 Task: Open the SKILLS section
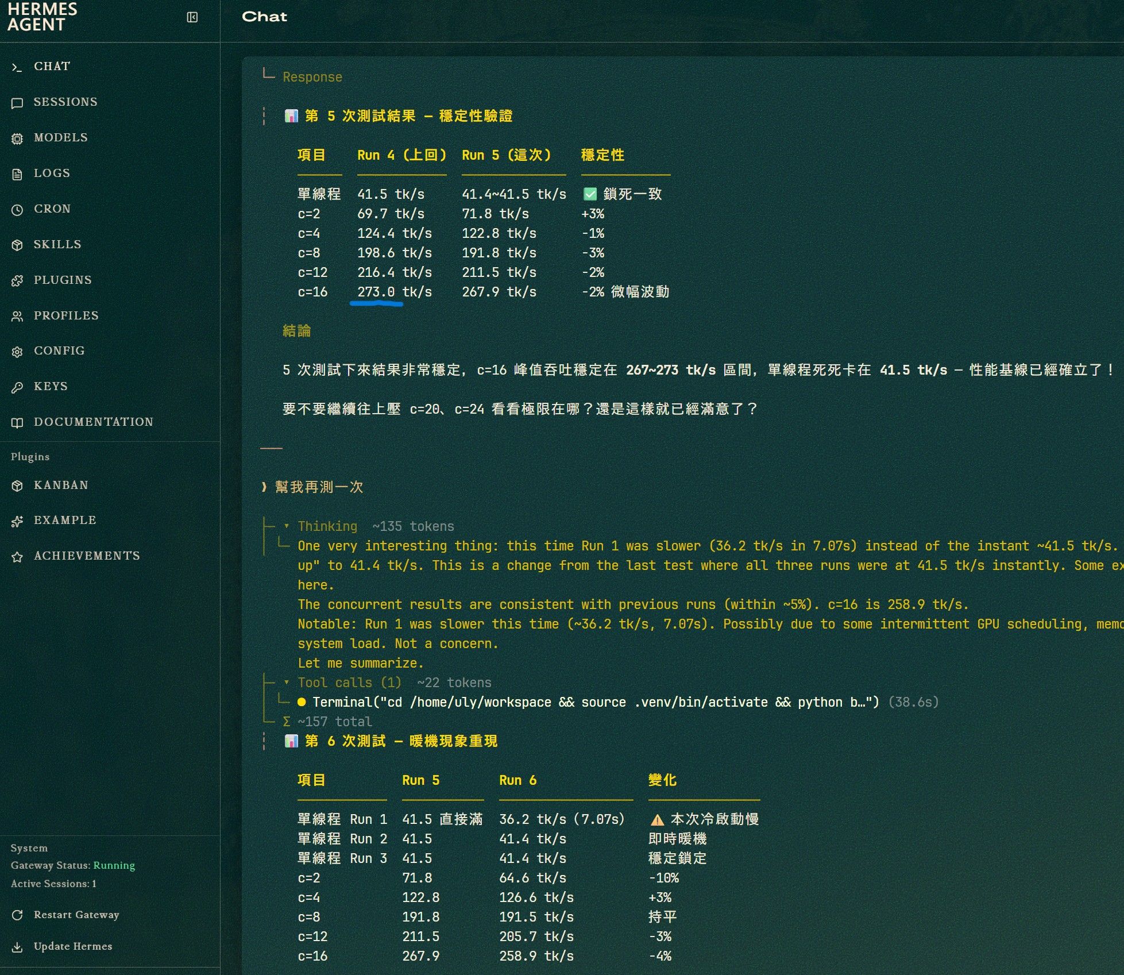coord(57,244)
